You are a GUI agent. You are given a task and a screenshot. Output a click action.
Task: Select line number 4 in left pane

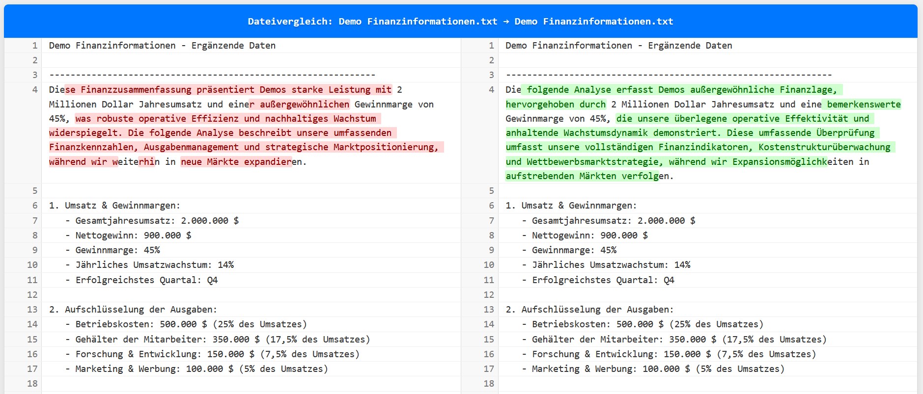coord(35,90)
